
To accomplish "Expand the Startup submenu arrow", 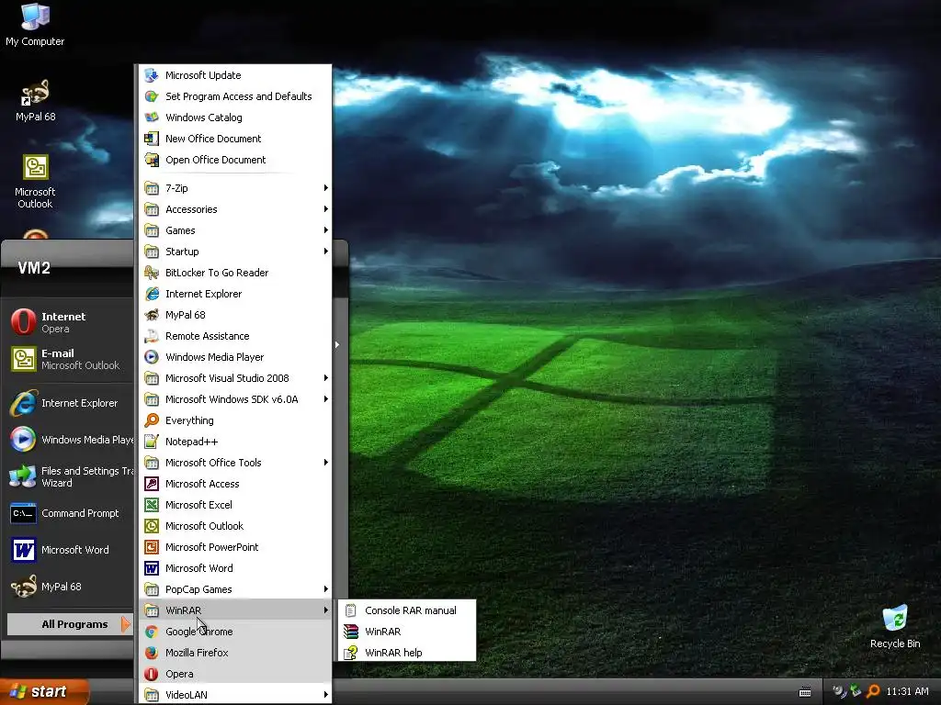I will [x=326, y=252].
